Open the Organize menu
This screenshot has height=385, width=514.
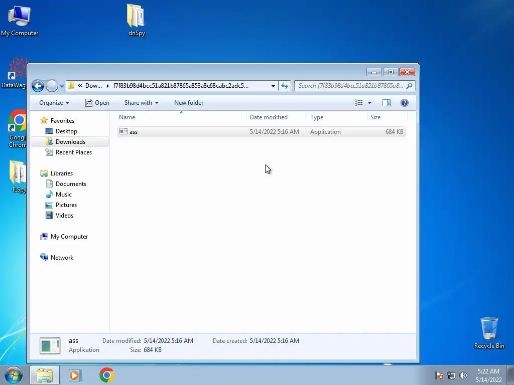click(x=54, y=103)
